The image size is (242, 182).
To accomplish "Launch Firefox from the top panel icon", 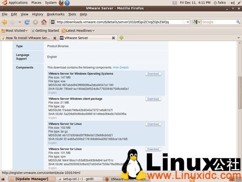I will click(x=61, y=3).
